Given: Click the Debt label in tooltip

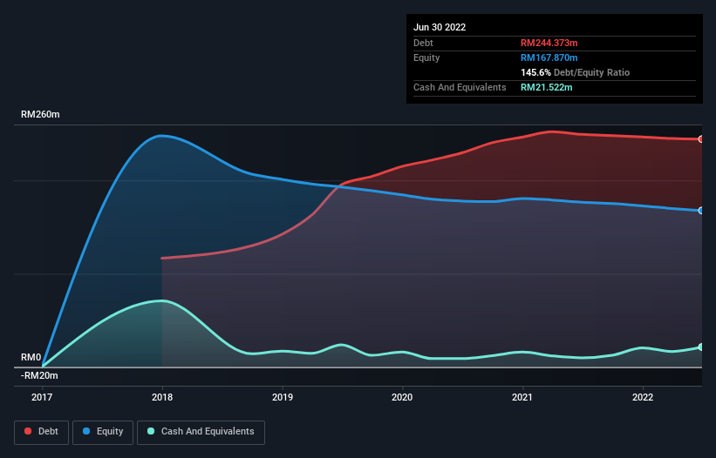Looking at the screenshot, I should tap(423, 43).
